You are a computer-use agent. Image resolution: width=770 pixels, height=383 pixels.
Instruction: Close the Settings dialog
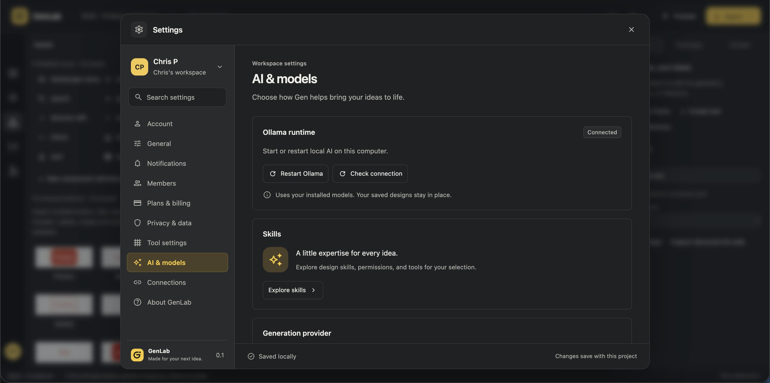click(x=631, y=30)
